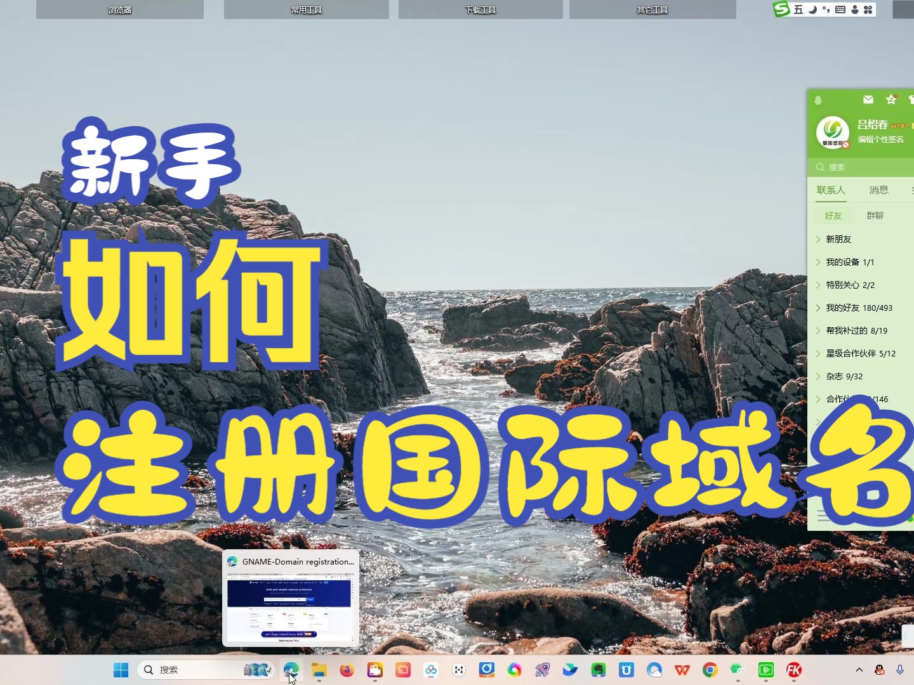
Task: Click 编辑个性签名 link
Action: click(x=881, y=140)
